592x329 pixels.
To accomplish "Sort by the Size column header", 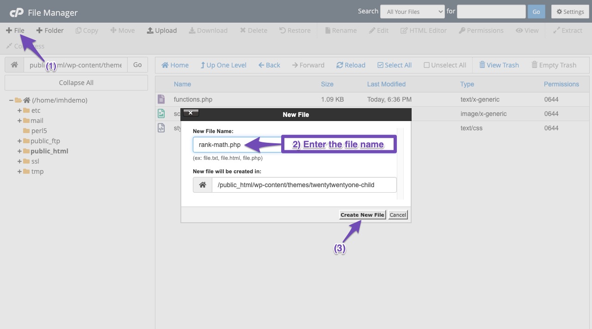I will click(327, 84).
